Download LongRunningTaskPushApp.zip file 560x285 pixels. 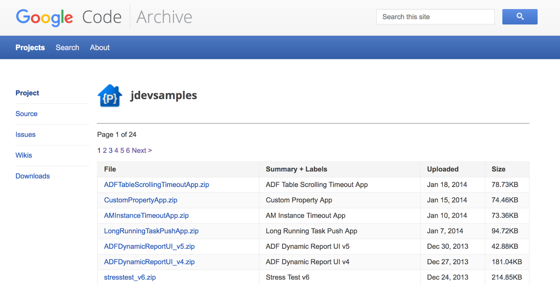pyautogui.click(x=151, y=231)
